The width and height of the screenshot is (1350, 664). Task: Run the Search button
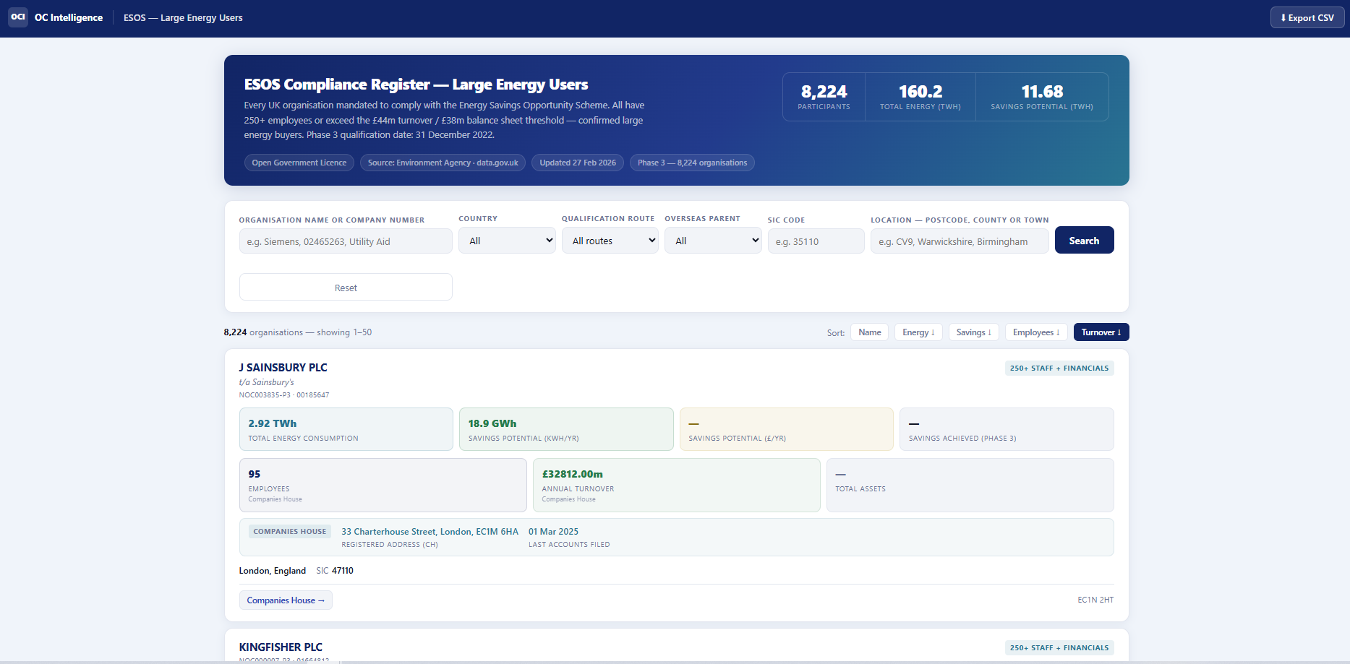pos(1084,241)
